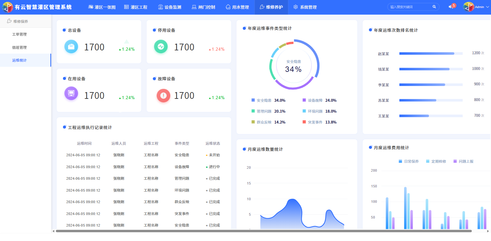491x241 pixels.
Task: Click the faulty devices warning icon
Action: coord(163,96)
